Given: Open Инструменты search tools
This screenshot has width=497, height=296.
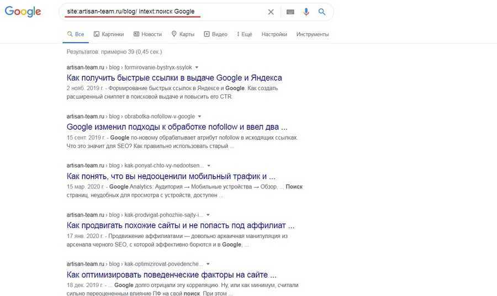Looking at the screenshot, I should point(312,34).
